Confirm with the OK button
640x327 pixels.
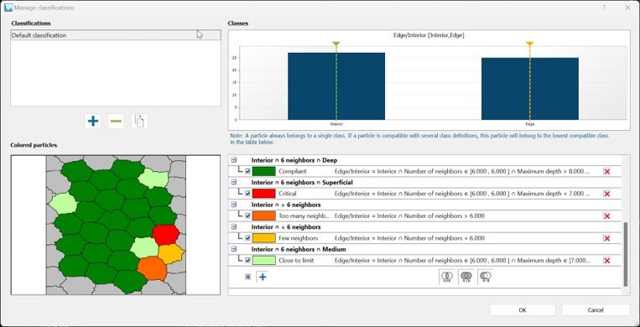coord(523,310)
